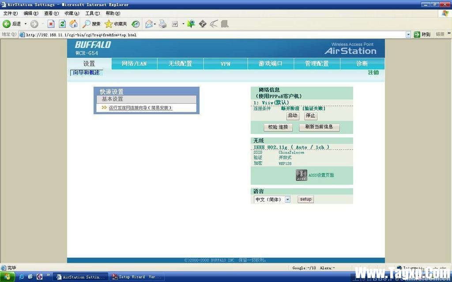The width and height of the screenshot is (452, 282).
Task: Click the 刷新当前信息 button
Action: [x=319, y=127]
